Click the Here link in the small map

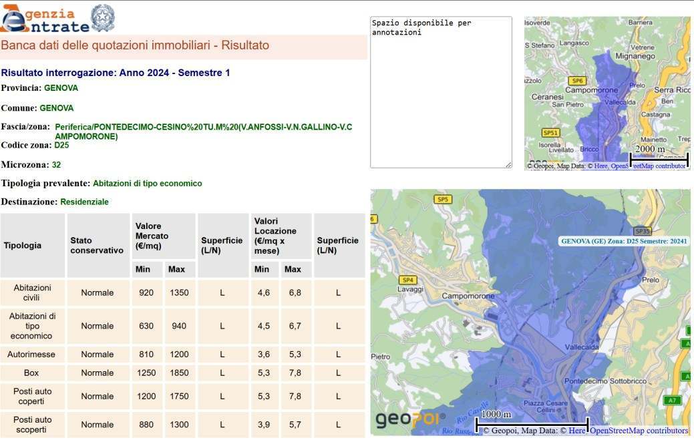pyautogui.click(x=600, y=166)
